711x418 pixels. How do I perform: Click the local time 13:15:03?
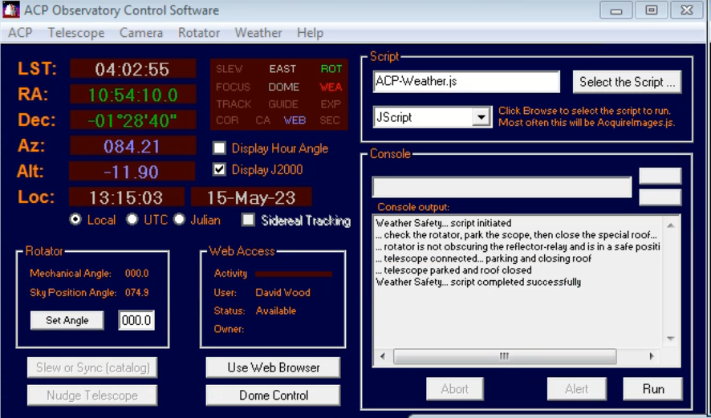click(x=127, y=197)
